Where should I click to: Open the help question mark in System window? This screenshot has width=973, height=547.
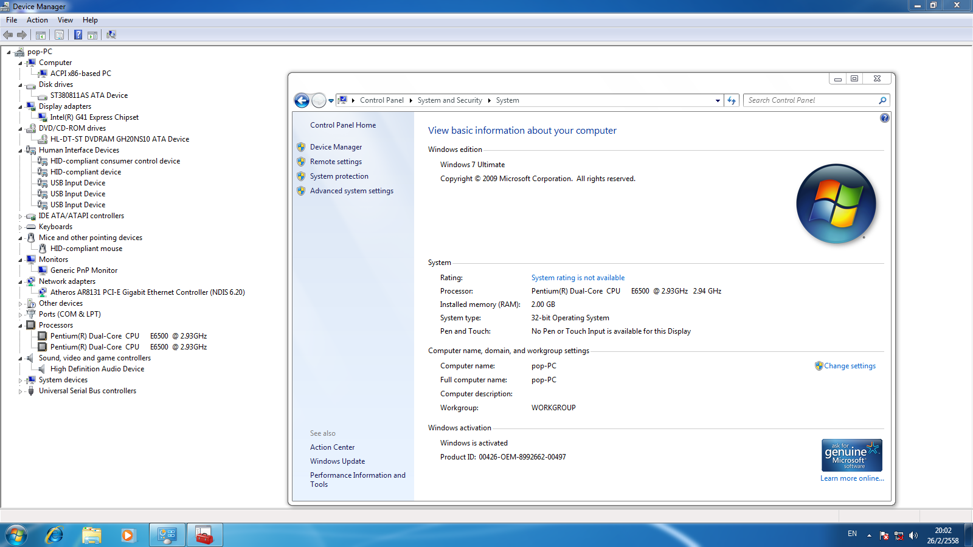885,118
